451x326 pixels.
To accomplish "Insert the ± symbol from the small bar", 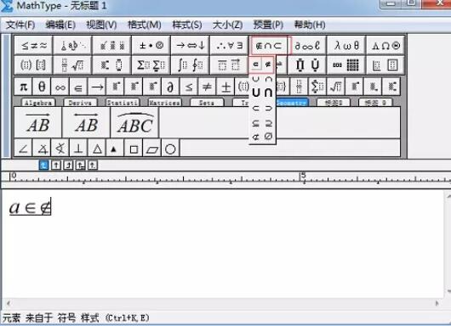I will point(225,87).
